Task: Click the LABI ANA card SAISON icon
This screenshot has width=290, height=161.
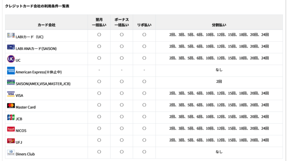Action: [11, 47]
